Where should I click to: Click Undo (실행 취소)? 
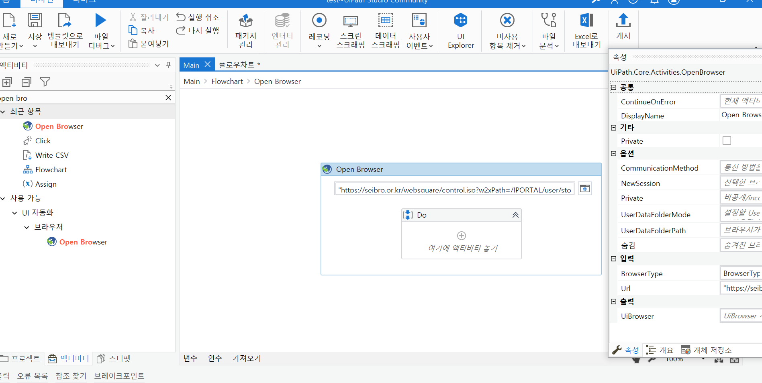(x=198, y=17)
